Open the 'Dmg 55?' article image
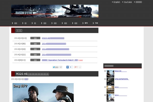This screenshot has width=153, height=102. [43, 93]
